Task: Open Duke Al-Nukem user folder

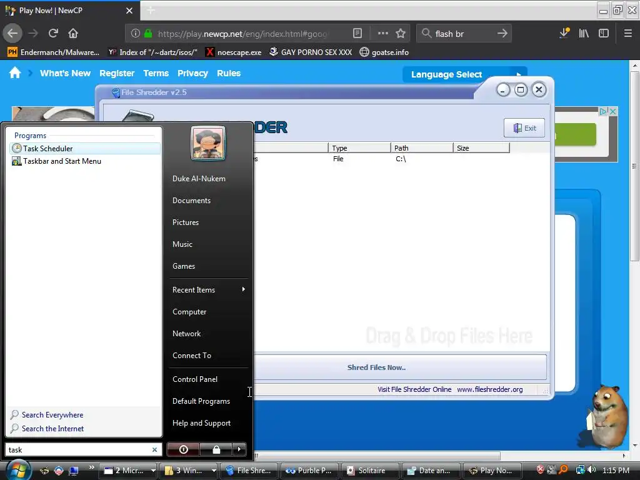Action: click(x=199, y=178)
